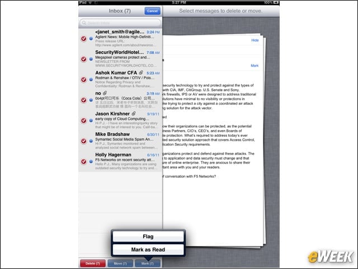358x269 pixels.
Task: Tap the 9/19/11 date
Action: [153, 114]
